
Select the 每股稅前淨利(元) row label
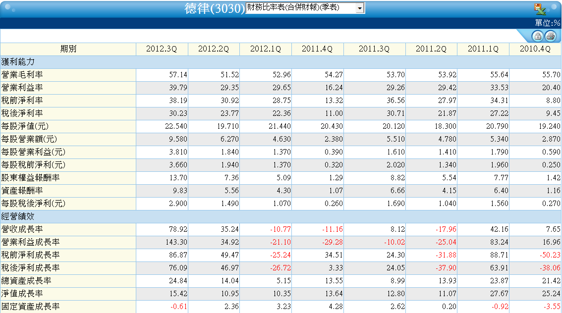[33, 165]
